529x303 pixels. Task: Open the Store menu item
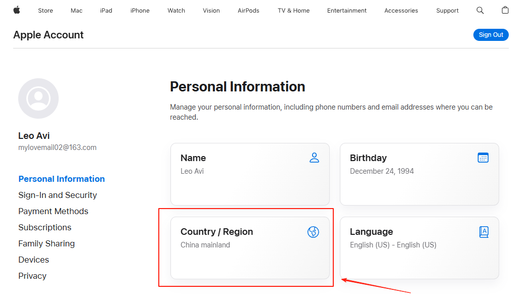click(46, 11)
